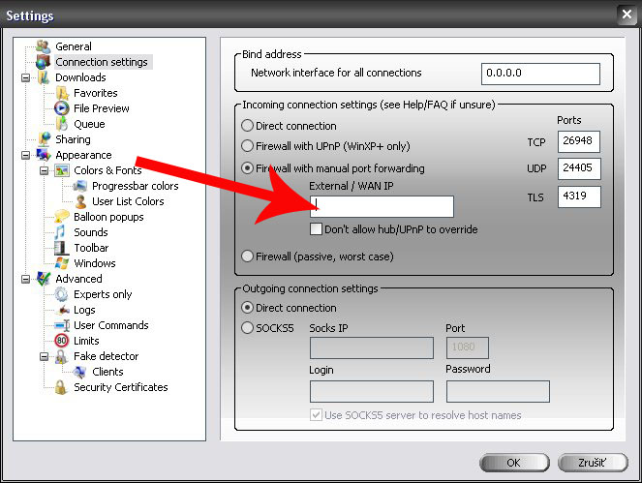Select Firewall with UPnP radio button

coord(248,146)
